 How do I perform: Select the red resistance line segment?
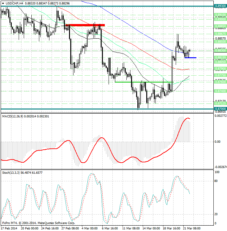coord(85,25)
